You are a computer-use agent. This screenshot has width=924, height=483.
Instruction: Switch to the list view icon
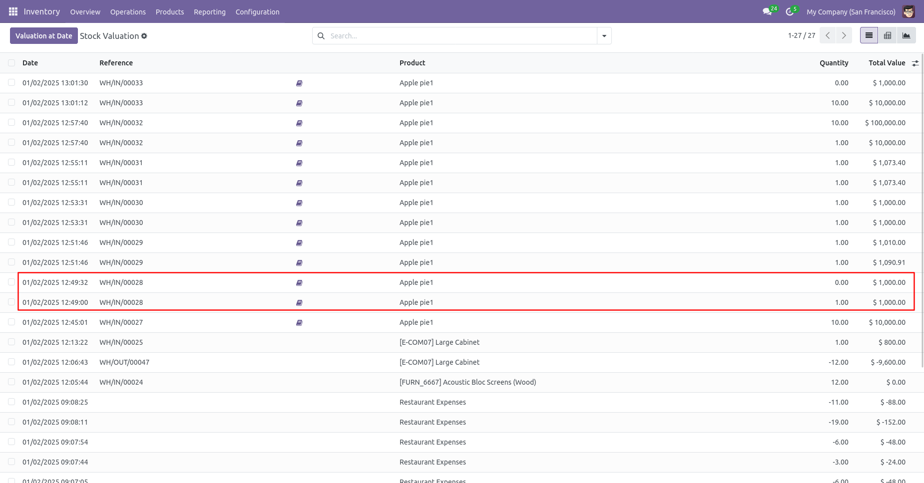click(x=869, y=35)
